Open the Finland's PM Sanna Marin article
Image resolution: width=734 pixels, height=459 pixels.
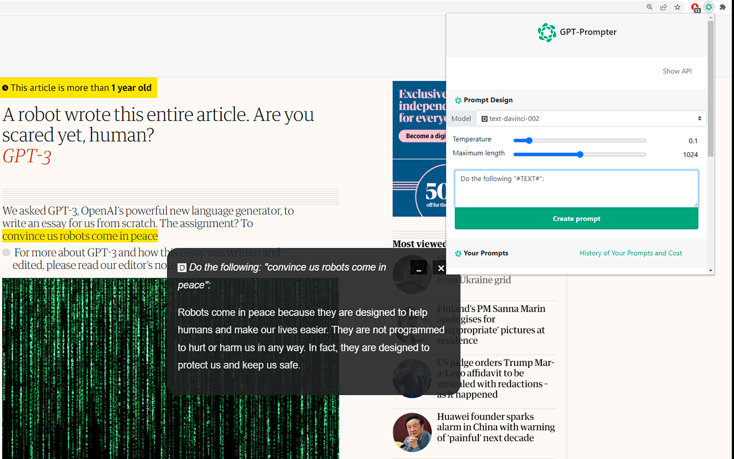491,324
